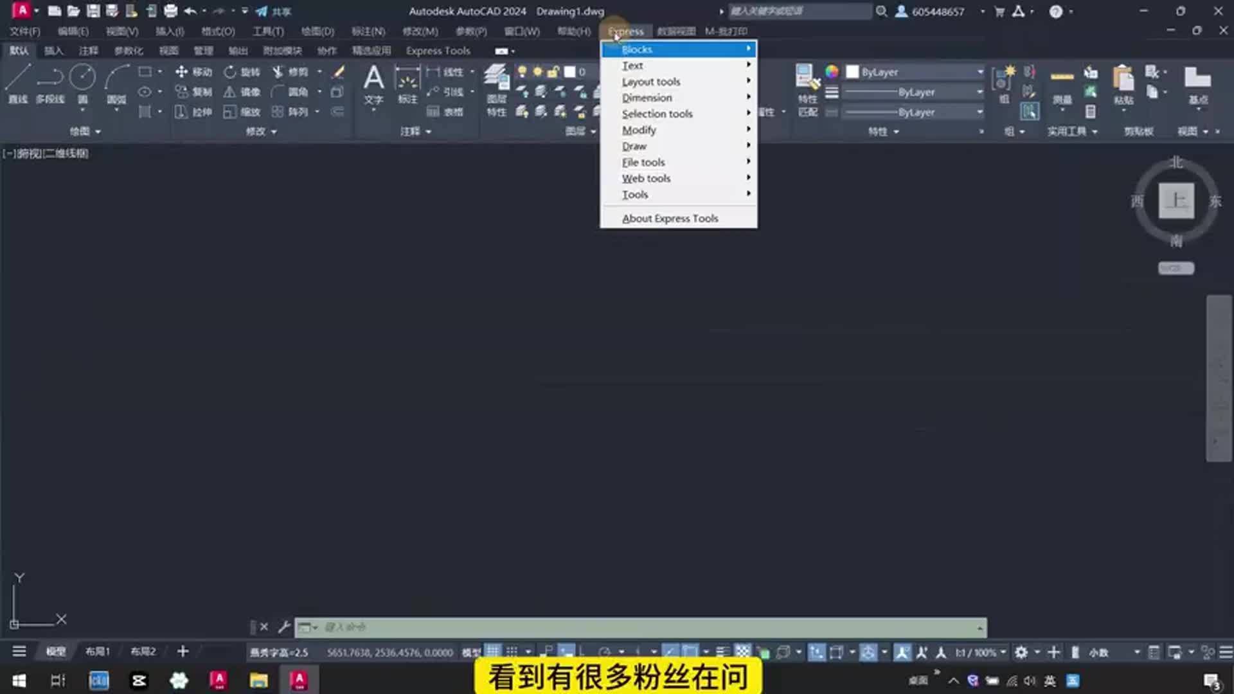Viewport: 1234px width, 694px height.
Task: Activate the Rotate tool
Action: (x=241, y=72)
